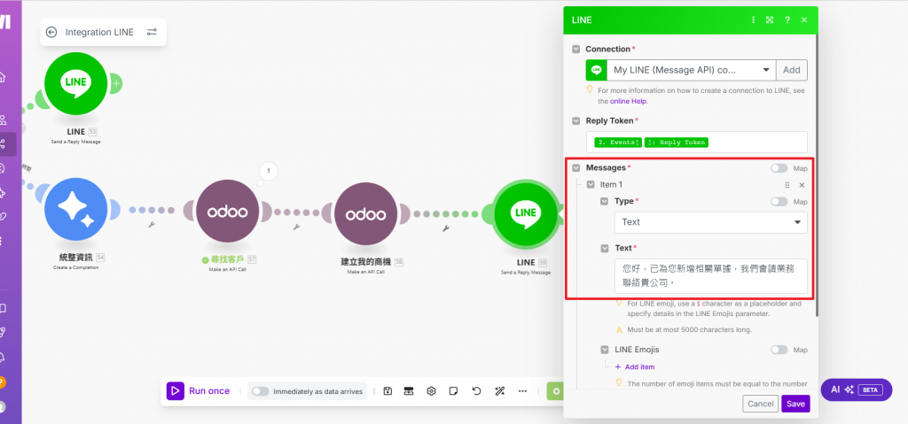Select the LINE module numbered 59
Viewport: 908px width, 424px height.
coord(525,213)
